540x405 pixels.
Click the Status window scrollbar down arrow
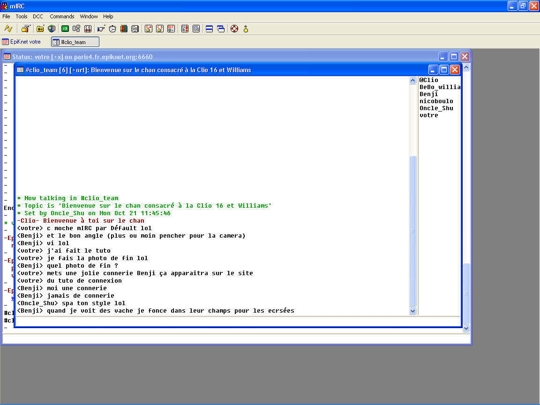point(466,328)
